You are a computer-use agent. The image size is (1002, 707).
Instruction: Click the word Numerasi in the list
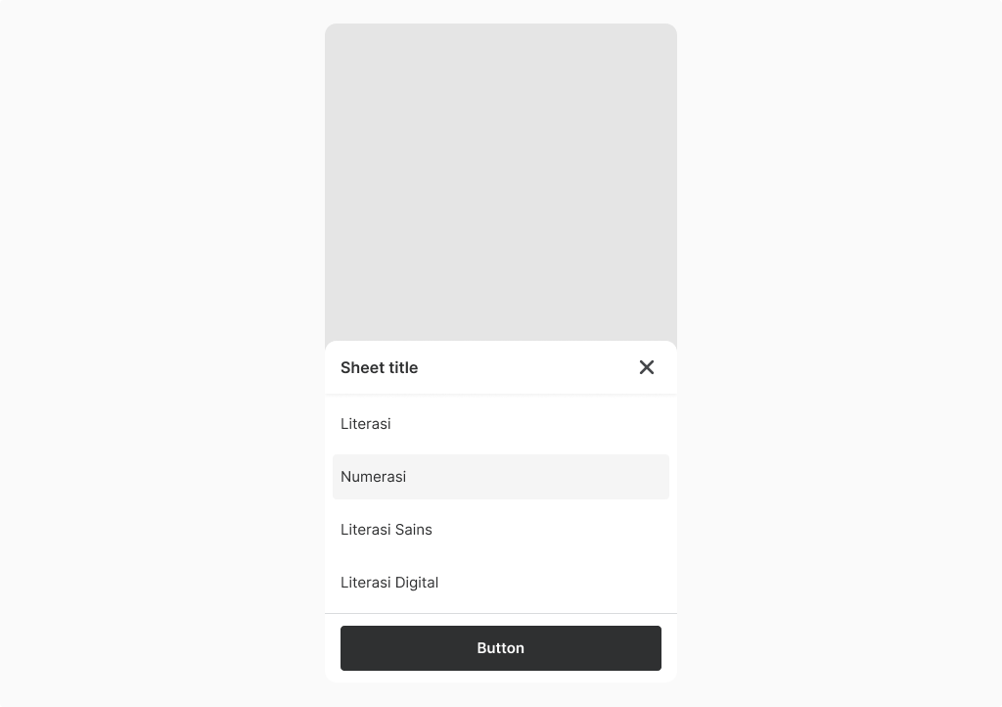click(x=373, y=477)
